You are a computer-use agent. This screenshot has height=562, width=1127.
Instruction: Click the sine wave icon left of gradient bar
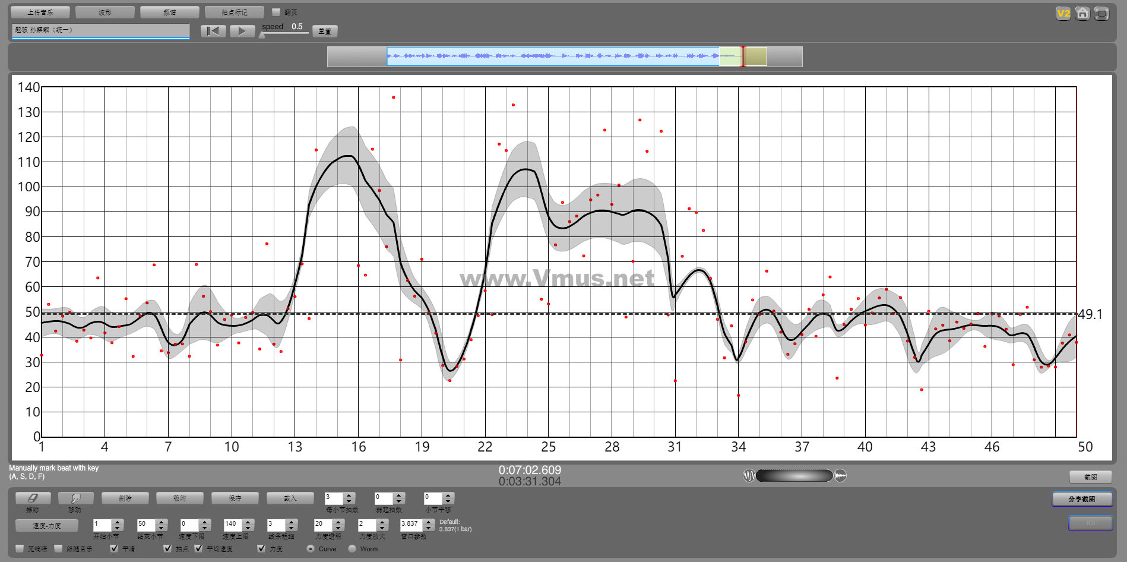coord(749,475)
